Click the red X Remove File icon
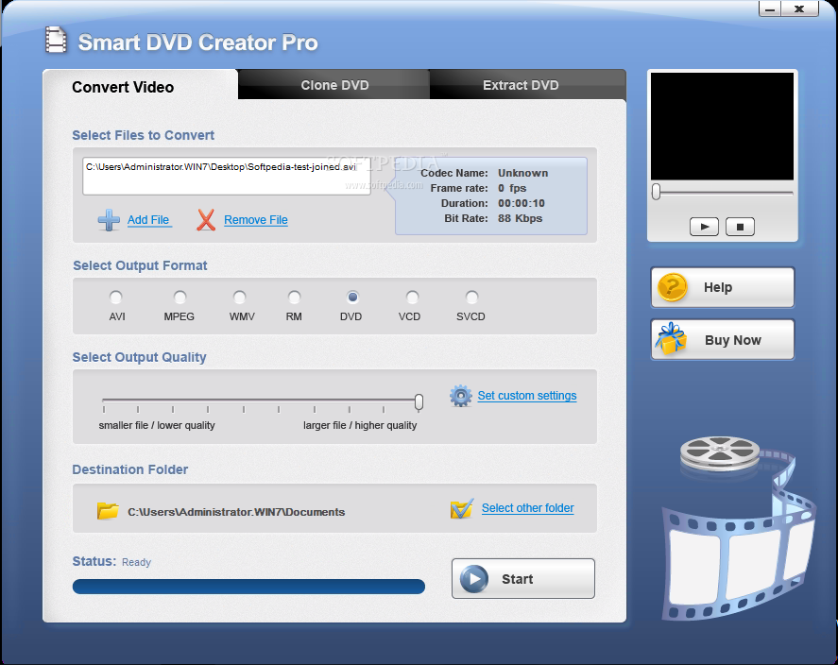The image size is (838, 665). (x=206, y=220)
